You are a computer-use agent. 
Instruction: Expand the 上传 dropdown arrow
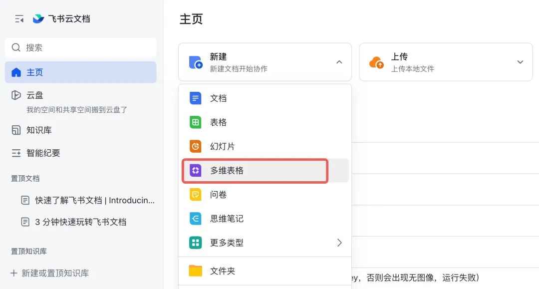pyautogui.click(x=520, y=62)
